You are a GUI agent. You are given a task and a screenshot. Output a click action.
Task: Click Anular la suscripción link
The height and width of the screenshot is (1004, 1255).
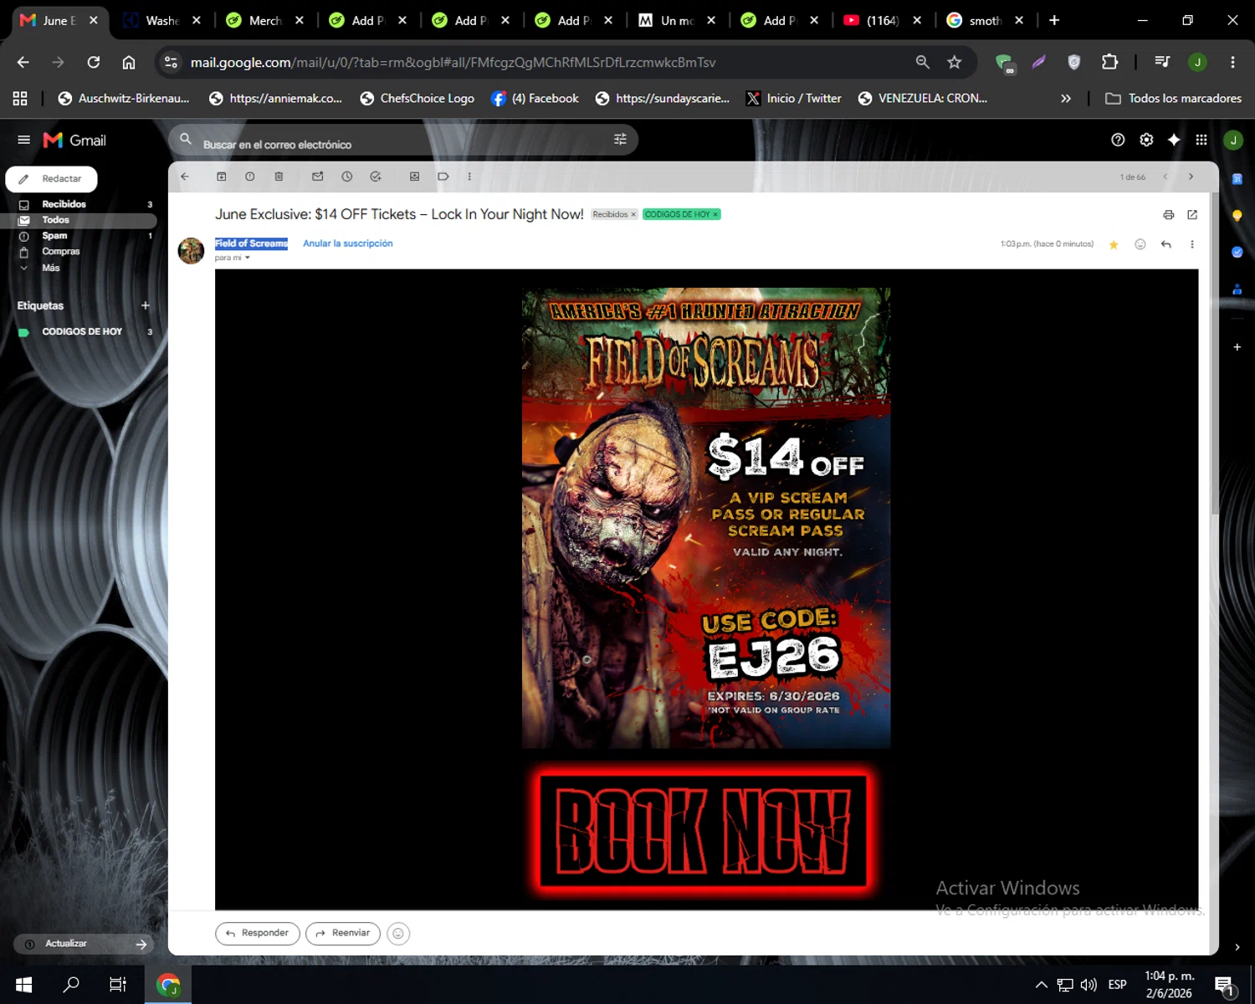[x=347, y=243]
